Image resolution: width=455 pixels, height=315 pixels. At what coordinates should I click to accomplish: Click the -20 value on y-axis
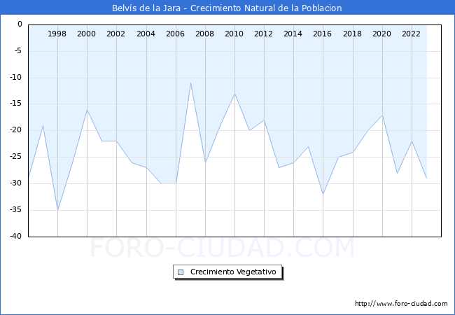click(15, 130)
